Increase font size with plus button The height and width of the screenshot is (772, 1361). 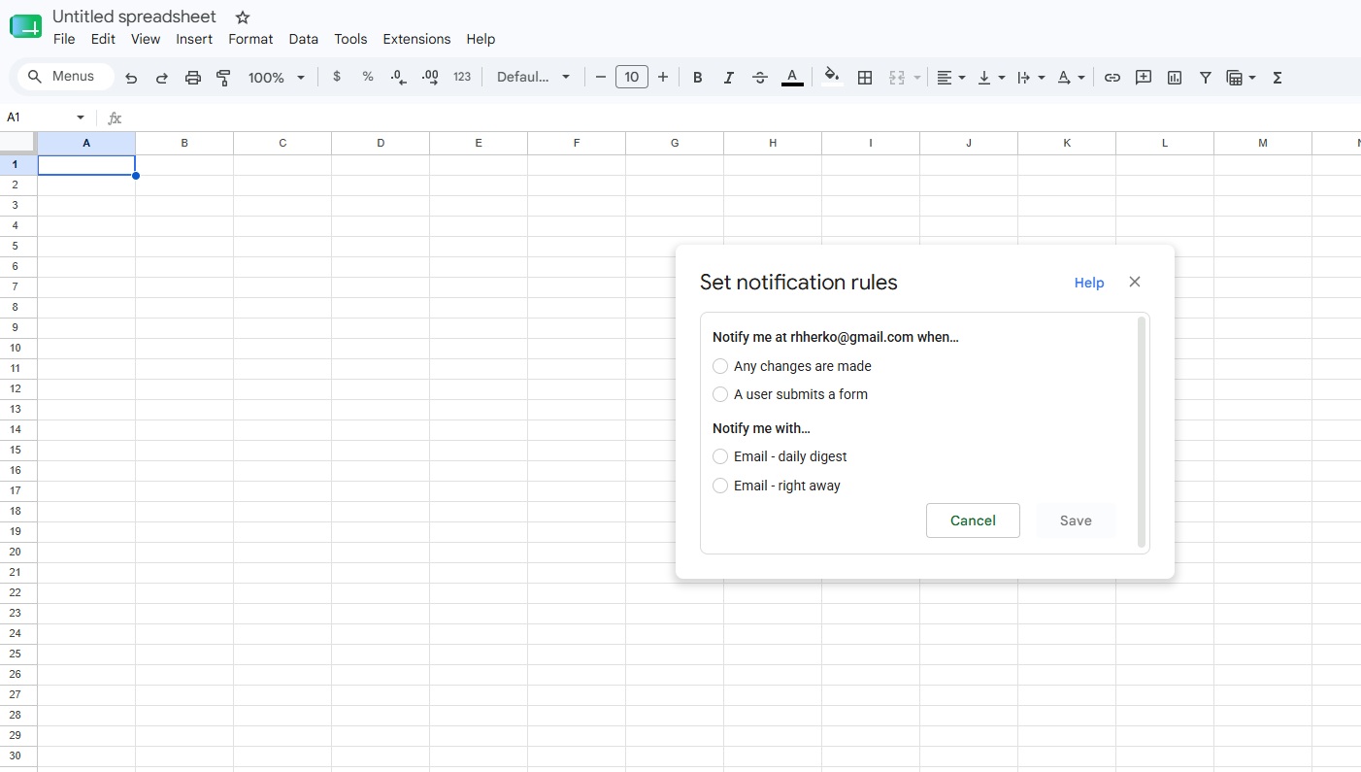point(663,77)
